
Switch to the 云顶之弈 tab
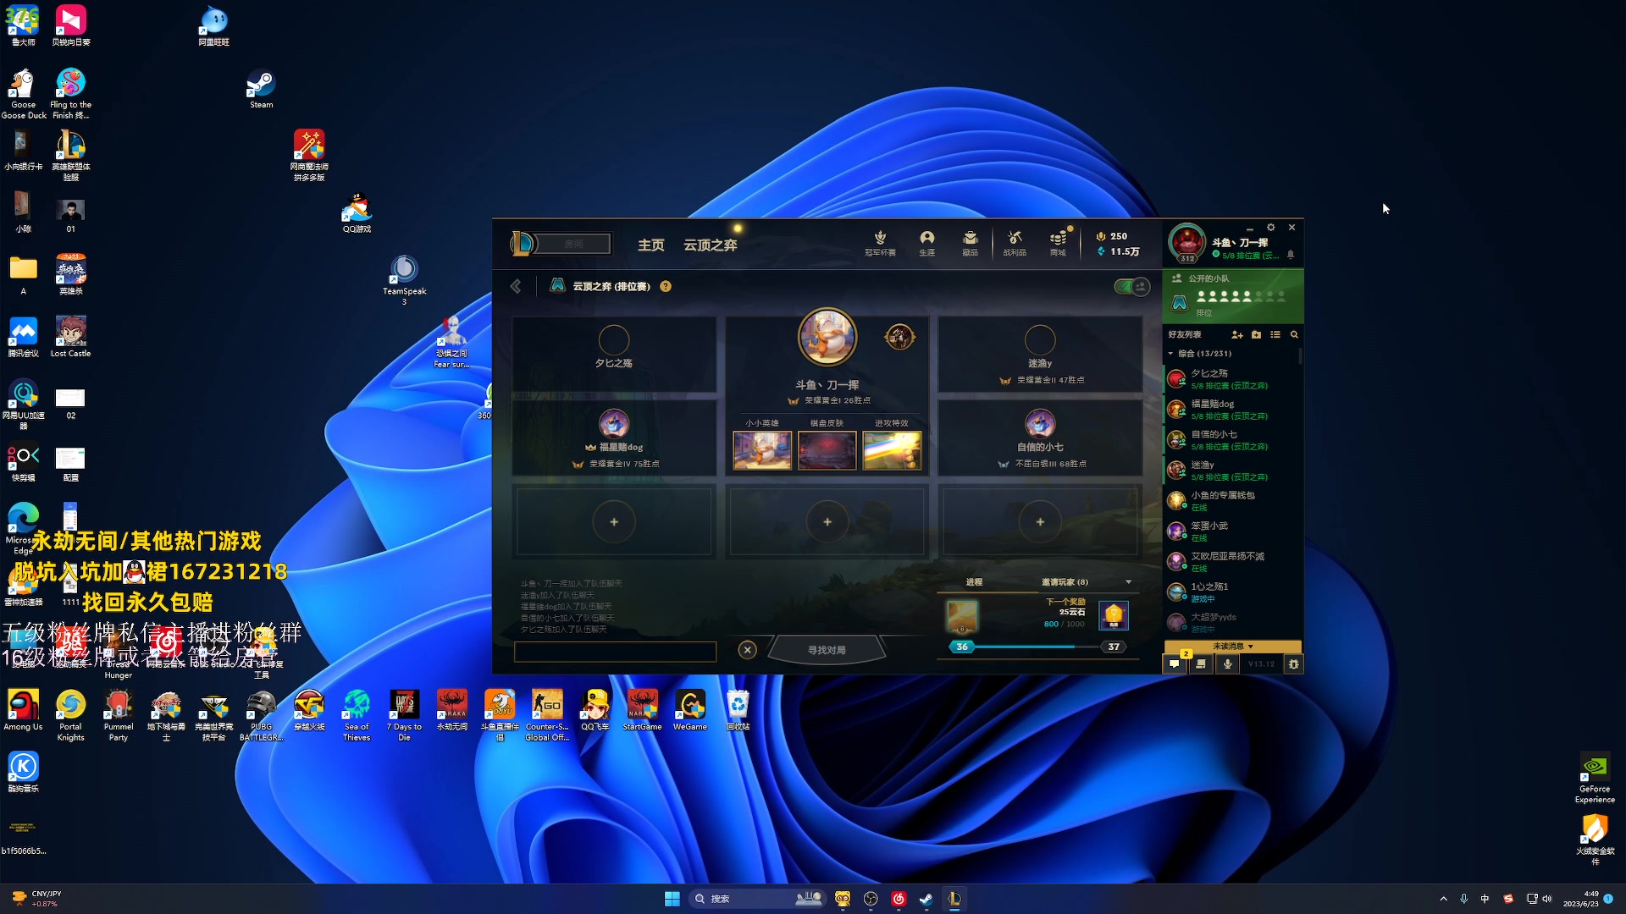(710, 245)
